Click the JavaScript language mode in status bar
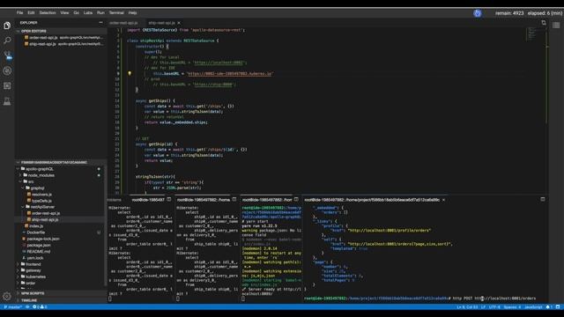Screen dimensions: 564x317 (x=533, y=307)
